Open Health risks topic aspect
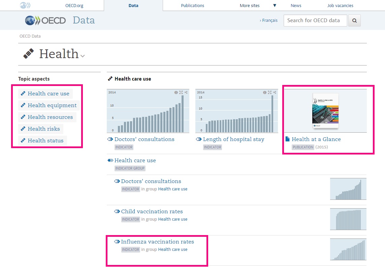 (x=44, y=129)
